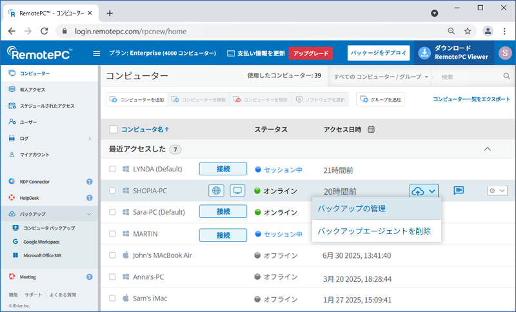This screenshot has width=516, height=312.
Task: Click the web access globe icon for SHOPIA-PC
Action: coord(216,190)
